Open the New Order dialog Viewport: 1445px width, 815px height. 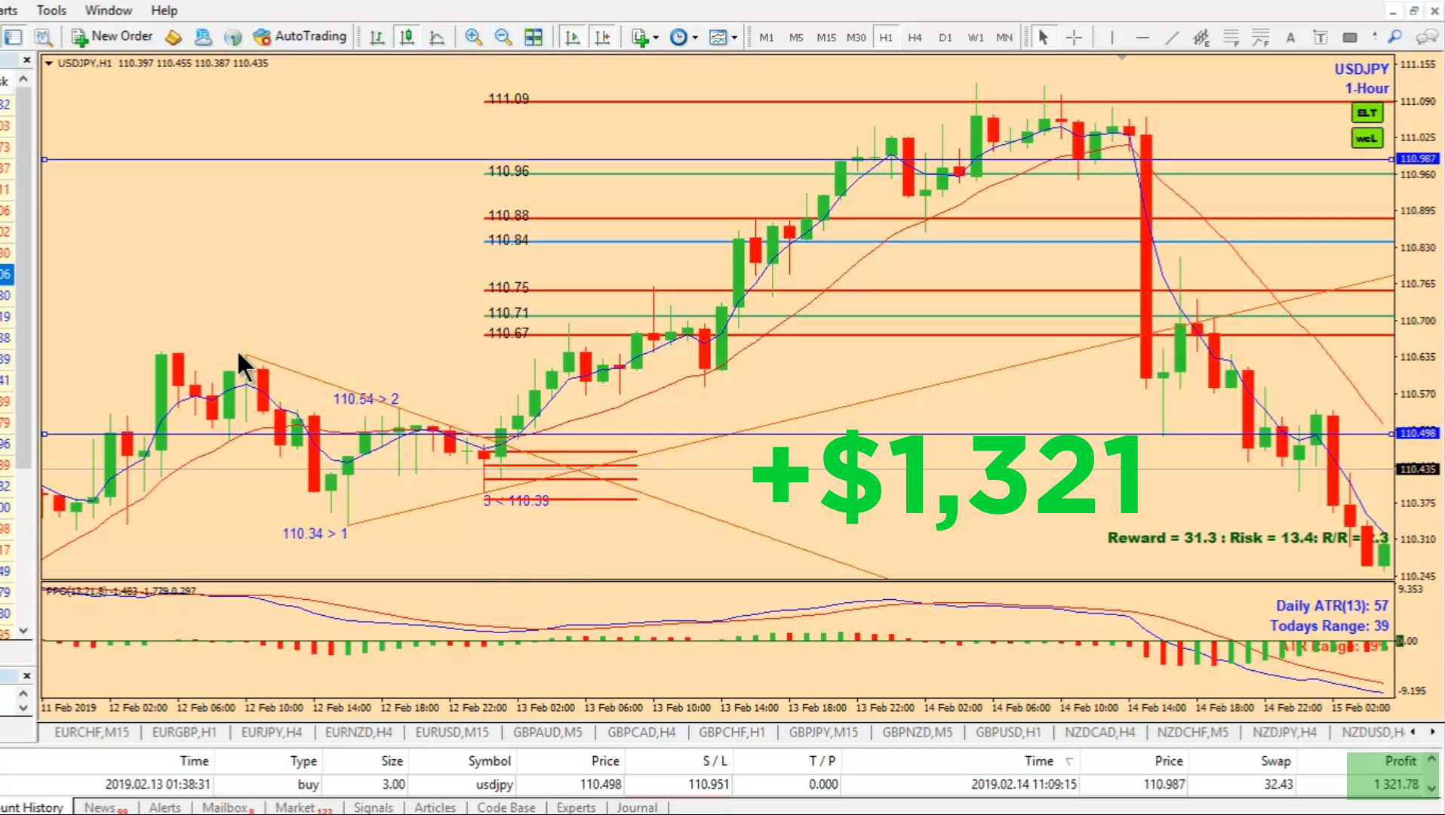[112, 36]
